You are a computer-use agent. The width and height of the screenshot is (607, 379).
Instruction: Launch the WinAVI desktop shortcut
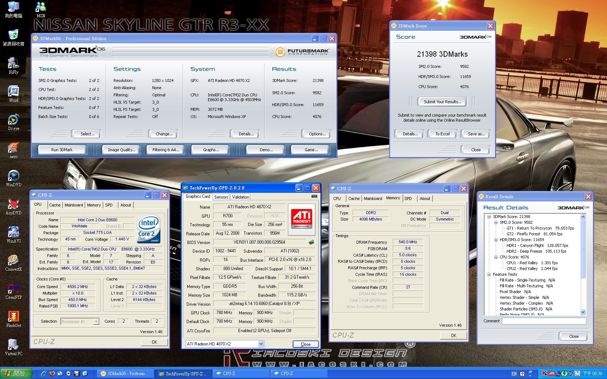[x=13, y=235]
